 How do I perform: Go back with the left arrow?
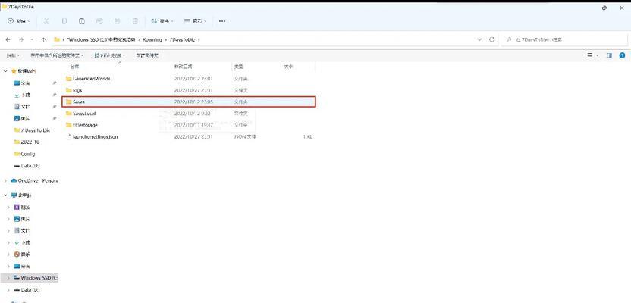pos(8,40)
